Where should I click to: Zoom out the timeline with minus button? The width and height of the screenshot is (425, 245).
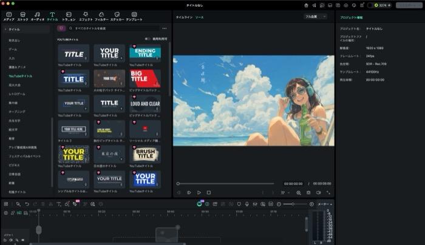click(x=279, y=204)
